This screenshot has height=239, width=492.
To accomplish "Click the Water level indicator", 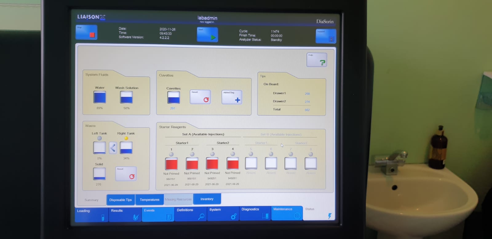I will [100, 98].
